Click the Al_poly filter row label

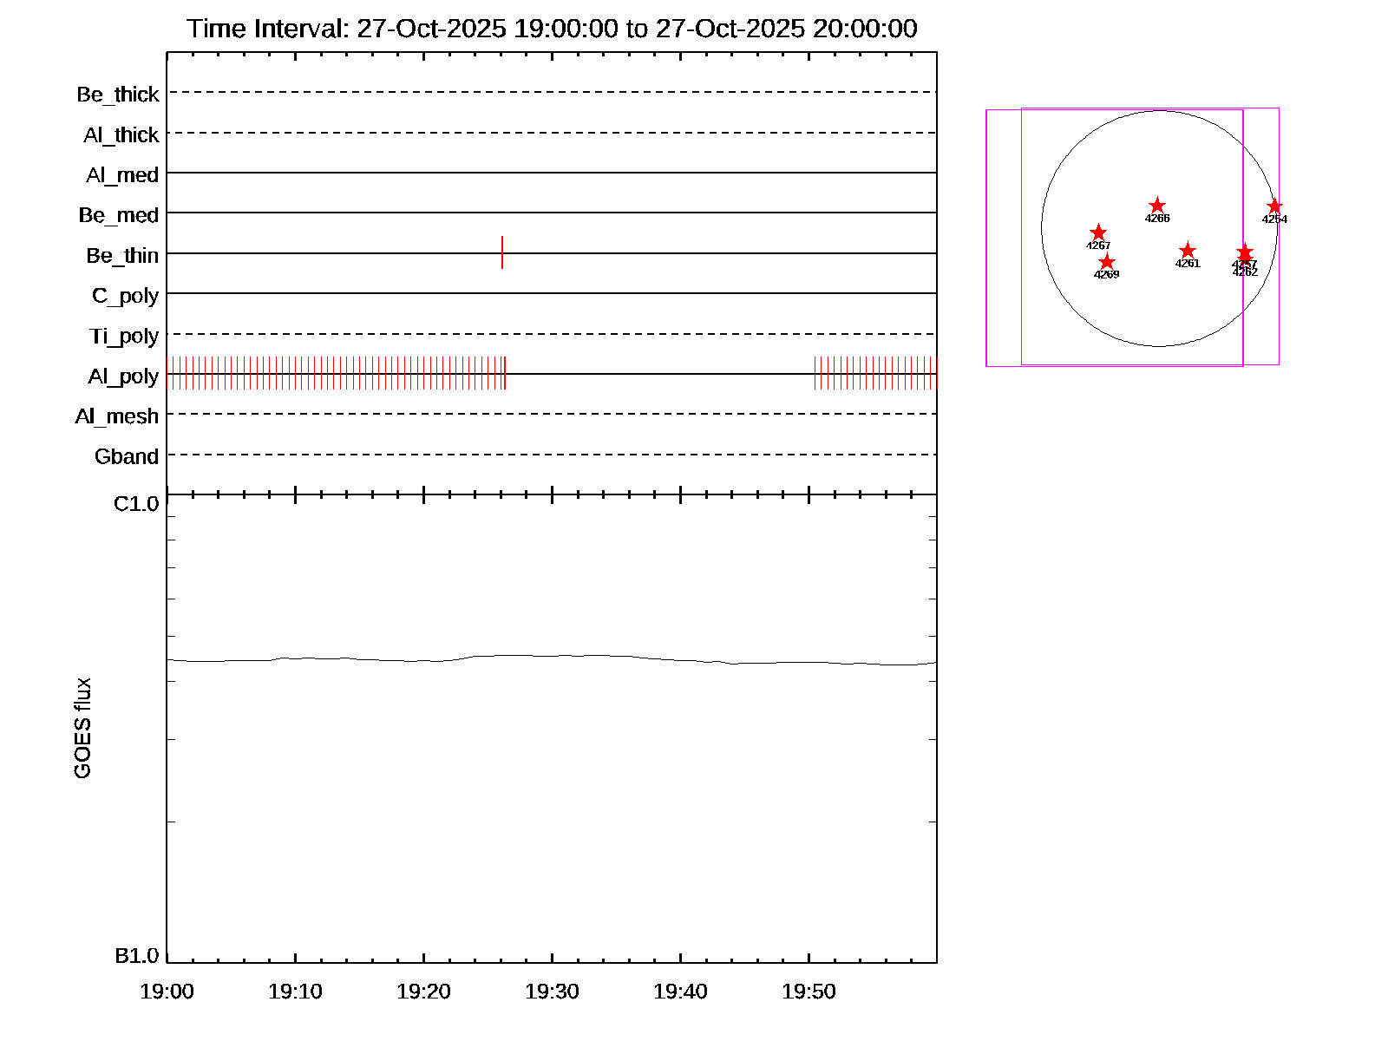point(123,376)
